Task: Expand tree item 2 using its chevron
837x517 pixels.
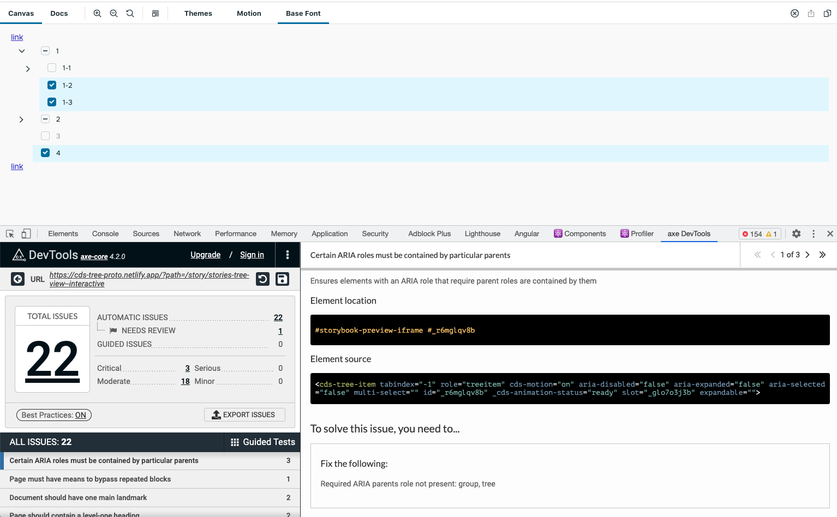Action: (x=21, y=119)
